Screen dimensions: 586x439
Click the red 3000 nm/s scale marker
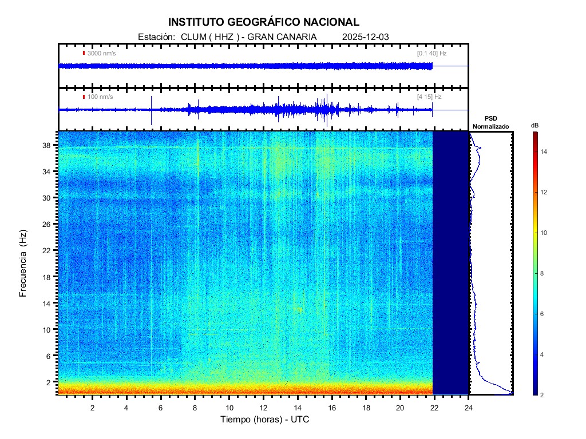pyautogui.click(x=84, y=53)
